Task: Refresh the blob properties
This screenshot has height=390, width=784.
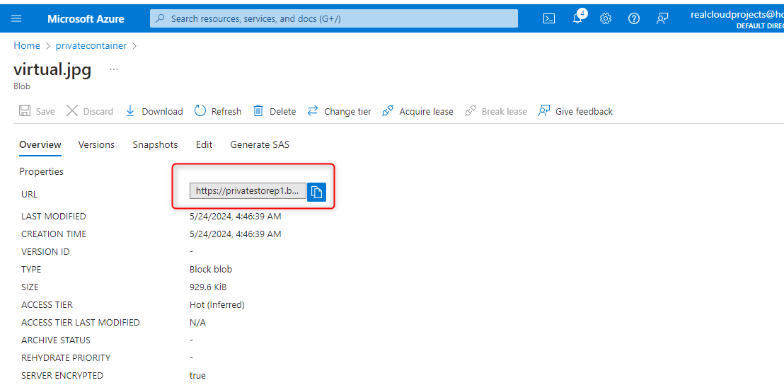Action: pos(218,111)
